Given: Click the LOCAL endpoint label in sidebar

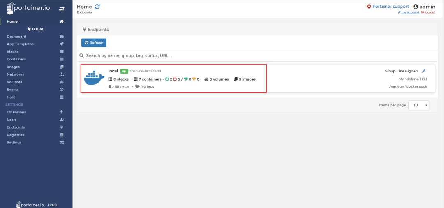Looking at the screenshot, I should (36, 29).
